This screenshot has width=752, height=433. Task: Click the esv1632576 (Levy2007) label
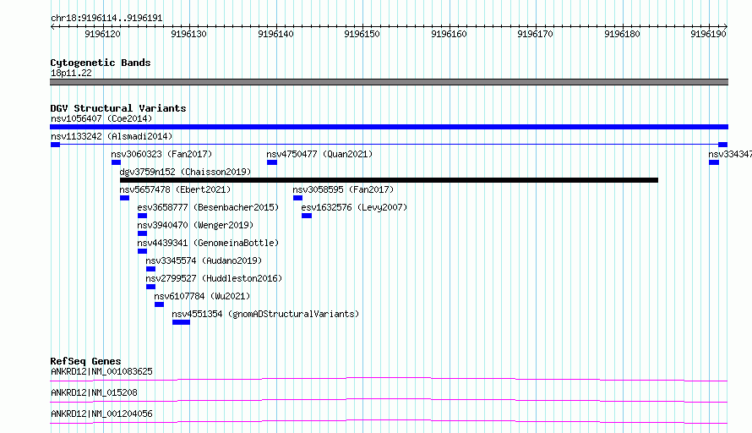(x=354, y=207)
